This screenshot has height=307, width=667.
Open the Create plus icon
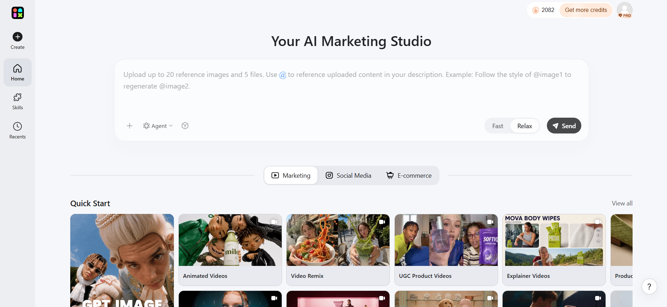[18, 37]
